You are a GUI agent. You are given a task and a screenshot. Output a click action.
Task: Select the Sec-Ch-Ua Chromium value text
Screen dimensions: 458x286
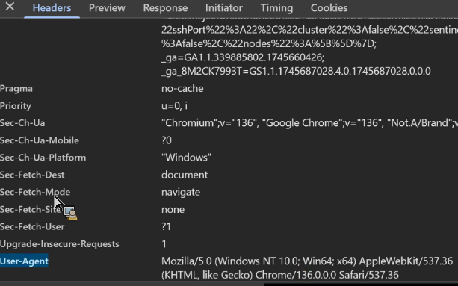click(309, 123)
